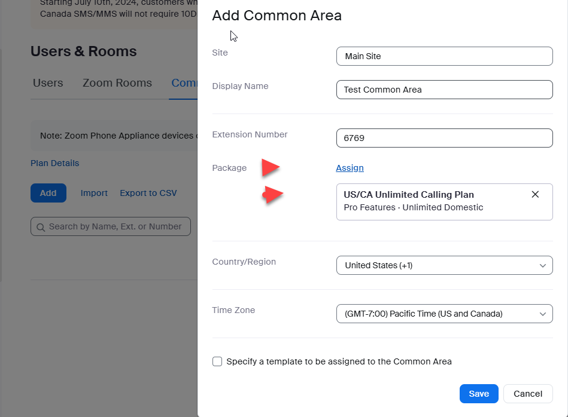This screenshot has width=568, height=417.
Task: Click the Assign package link
Action: point(350,168)
